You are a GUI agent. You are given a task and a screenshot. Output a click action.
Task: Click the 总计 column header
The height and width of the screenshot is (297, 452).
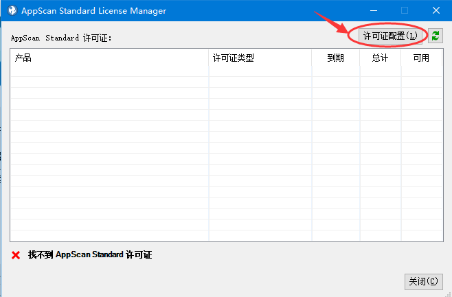pyautogui.click(x=381, y=58)
